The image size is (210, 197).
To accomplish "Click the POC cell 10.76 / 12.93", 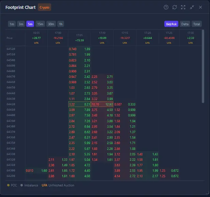I will point(102,104).
